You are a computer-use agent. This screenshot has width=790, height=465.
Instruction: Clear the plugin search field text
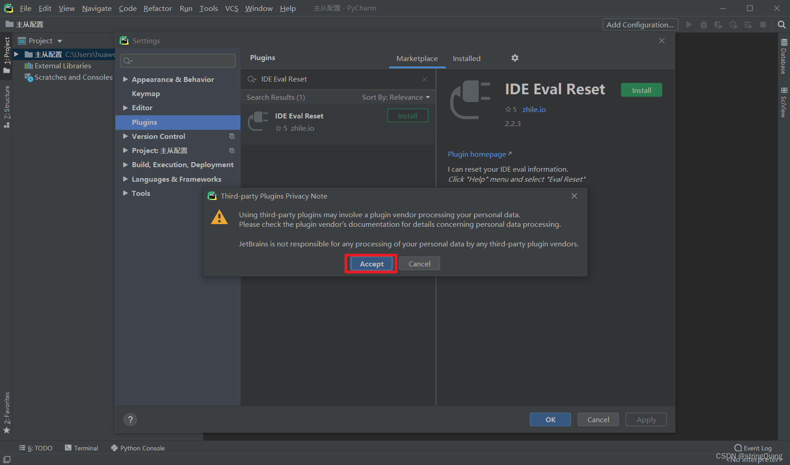tap(425, 79)
